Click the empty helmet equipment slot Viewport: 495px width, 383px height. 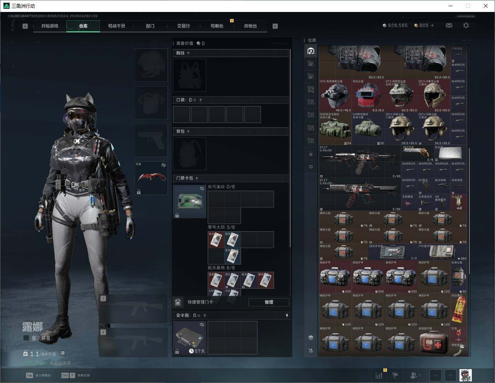point(151,64)
